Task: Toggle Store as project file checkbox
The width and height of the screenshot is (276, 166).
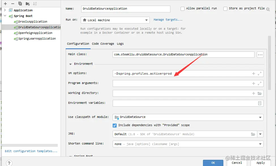Action: tap(225, 8)
